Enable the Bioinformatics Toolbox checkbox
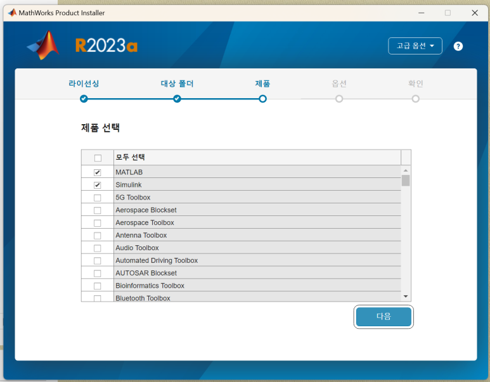This screenshot has width=490, height=382. [x=98, y=286]
